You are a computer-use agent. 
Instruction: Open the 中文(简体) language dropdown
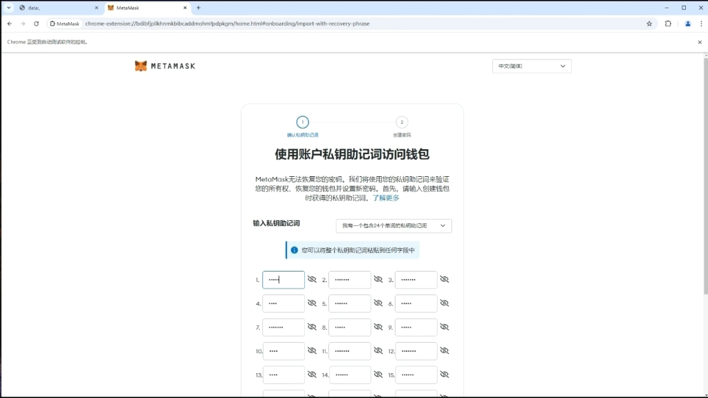click(x=532, y=66)
